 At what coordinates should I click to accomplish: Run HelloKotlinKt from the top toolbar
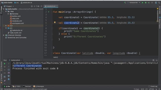tap(143, 3)
